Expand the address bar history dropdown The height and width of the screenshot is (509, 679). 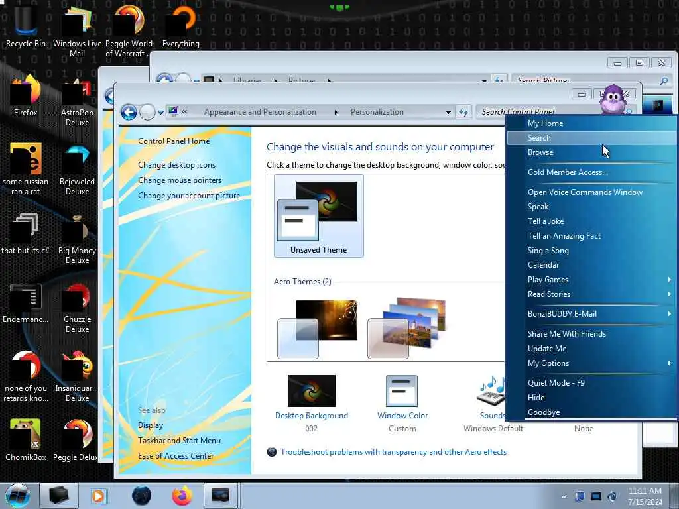tap(449, 112)
